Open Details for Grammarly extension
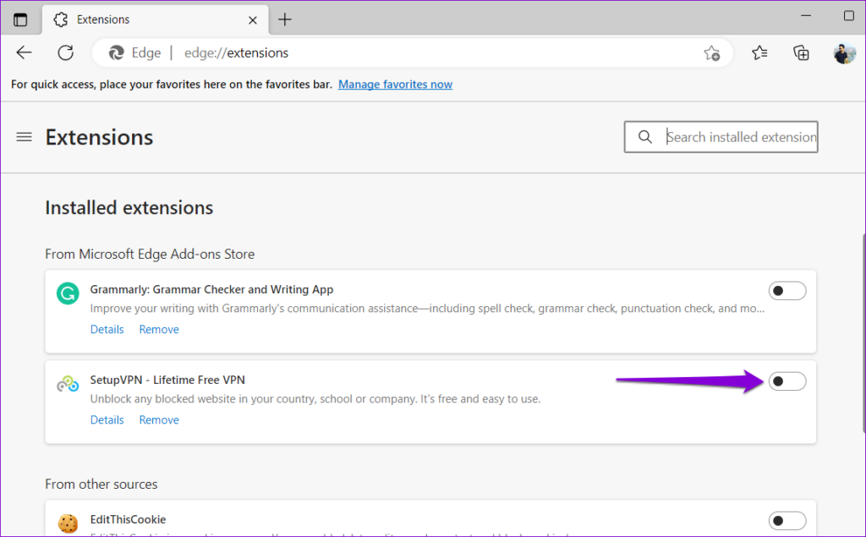This screenshot has width=866, height=537. [107, 330]
